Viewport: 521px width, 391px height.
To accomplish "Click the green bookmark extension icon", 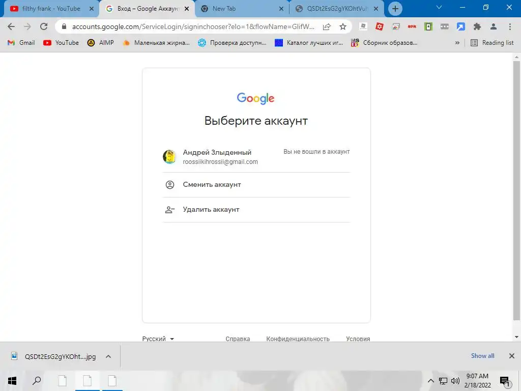I will coord(428,26).
